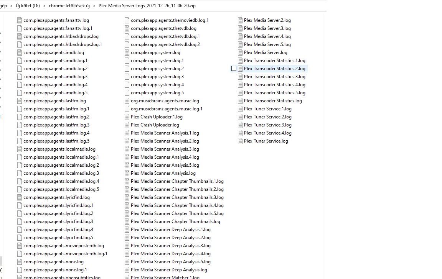Select com.plexapp.system.log.5
Image resolution: width=442 pixels, height=279 pixels.
point(157,93)
